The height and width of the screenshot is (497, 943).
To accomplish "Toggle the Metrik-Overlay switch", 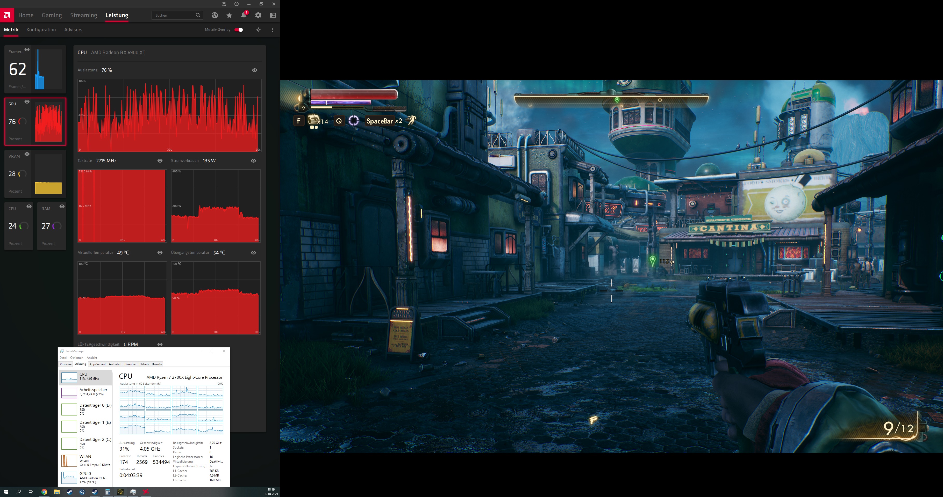I will 239,30.
